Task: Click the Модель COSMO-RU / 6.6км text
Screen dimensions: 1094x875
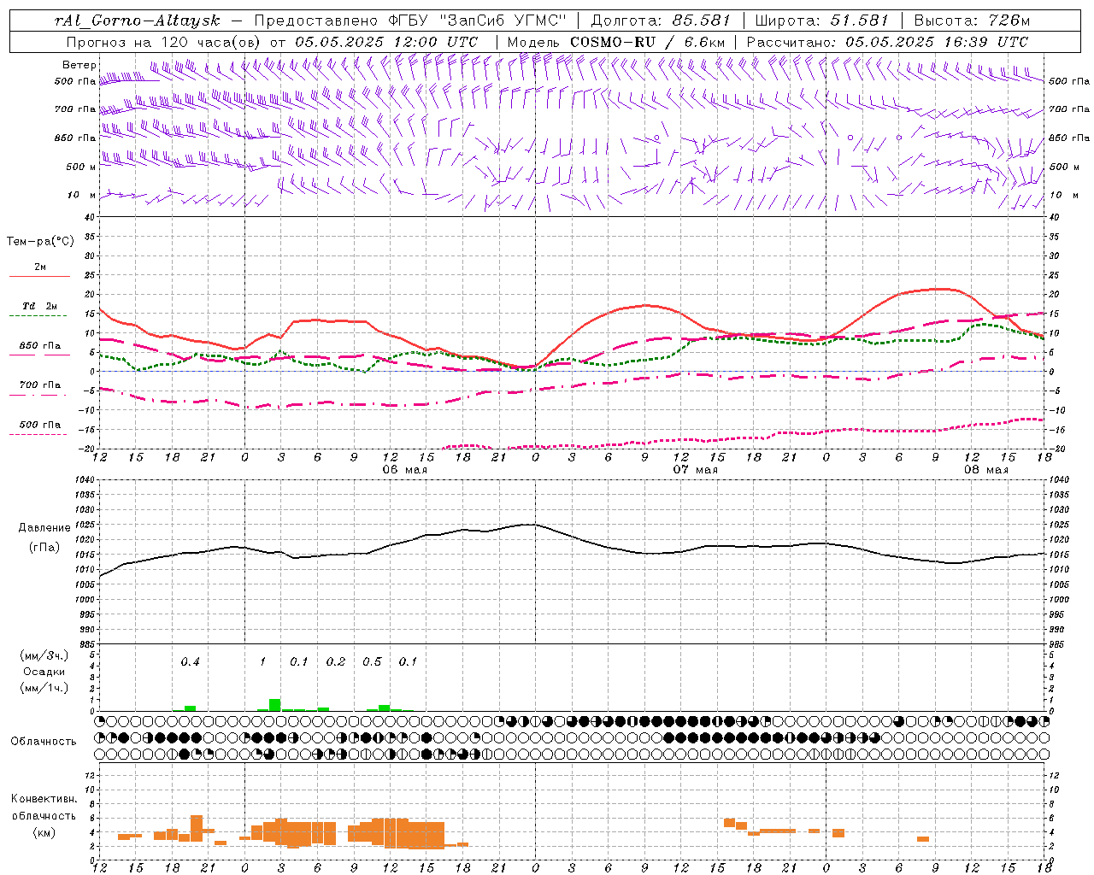Action: (x=616, y=42)
